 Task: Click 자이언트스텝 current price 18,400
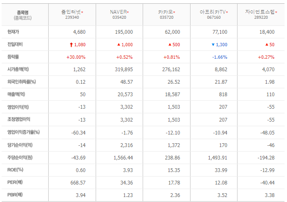coord(267,32)
